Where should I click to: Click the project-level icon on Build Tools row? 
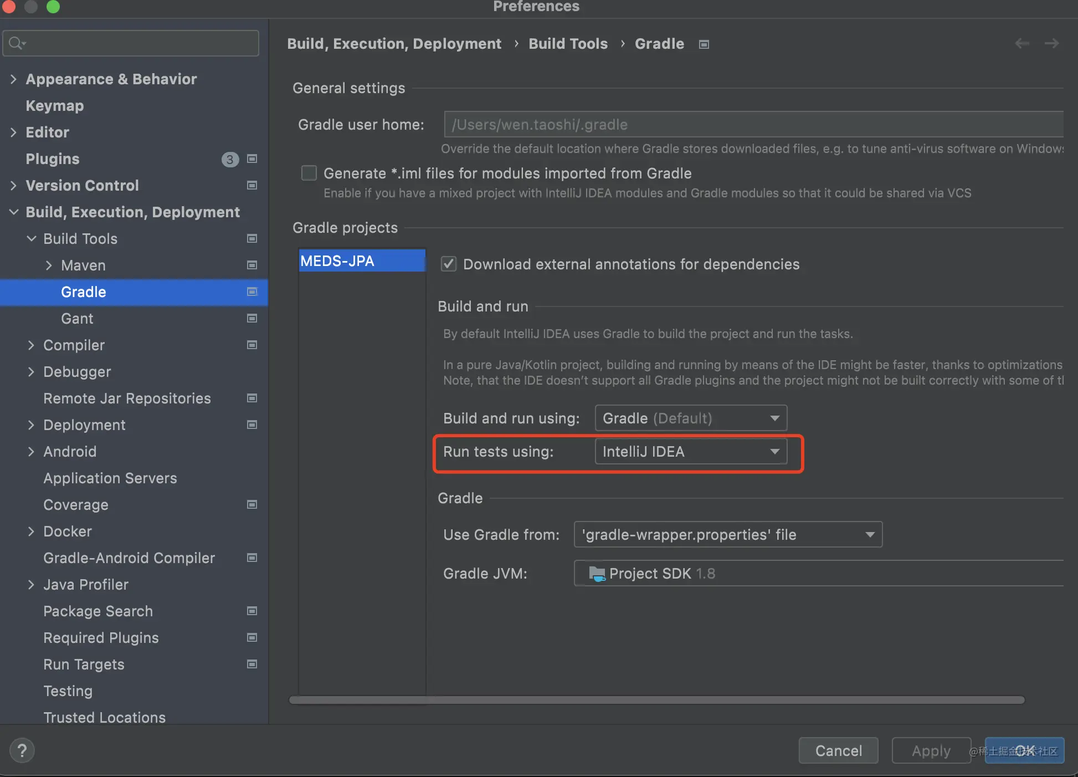point(252,239)
